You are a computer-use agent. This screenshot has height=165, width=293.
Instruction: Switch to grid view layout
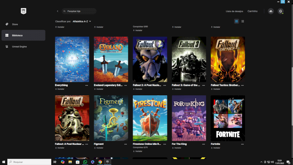pyautogui.click(x=237, y=21)
